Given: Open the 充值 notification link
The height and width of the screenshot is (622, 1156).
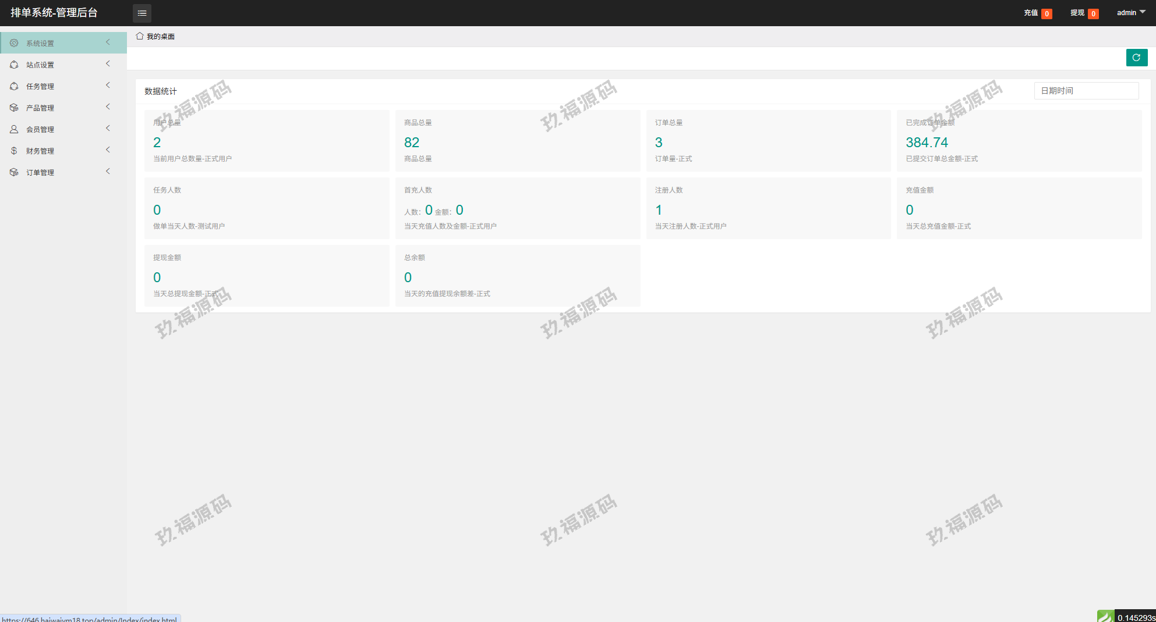Looking at the screenshot, I should click(1037, 13).
